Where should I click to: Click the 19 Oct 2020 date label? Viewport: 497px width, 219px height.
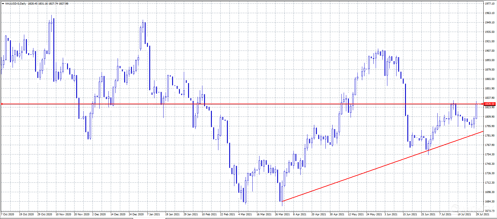[x=26, y=214]
